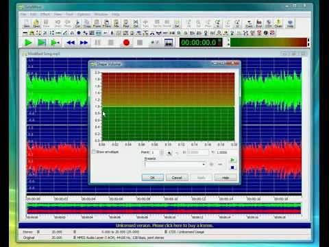
Task: Click the stop recording square button
Action: pyautogui.click(x=140, y=43)
